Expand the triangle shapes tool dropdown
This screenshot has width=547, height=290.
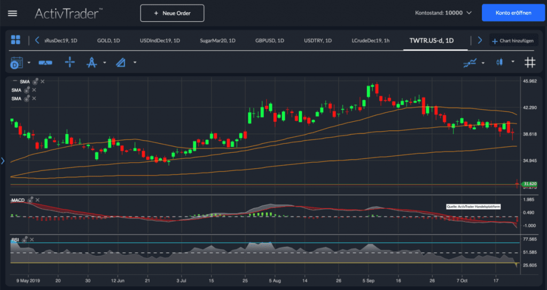[135, 63]
